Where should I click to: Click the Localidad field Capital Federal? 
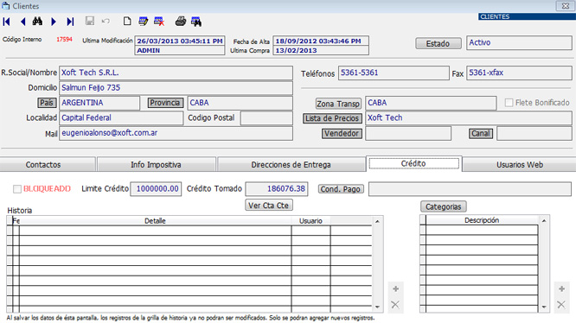(x=121, y=117)
